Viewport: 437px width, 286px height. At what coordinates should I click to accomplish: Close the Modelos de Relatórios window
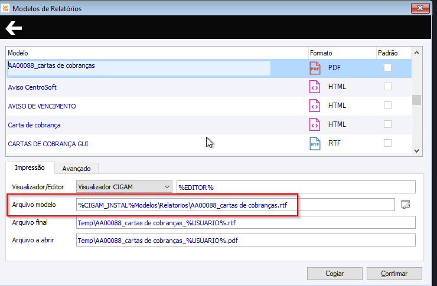tap(420, 8)
